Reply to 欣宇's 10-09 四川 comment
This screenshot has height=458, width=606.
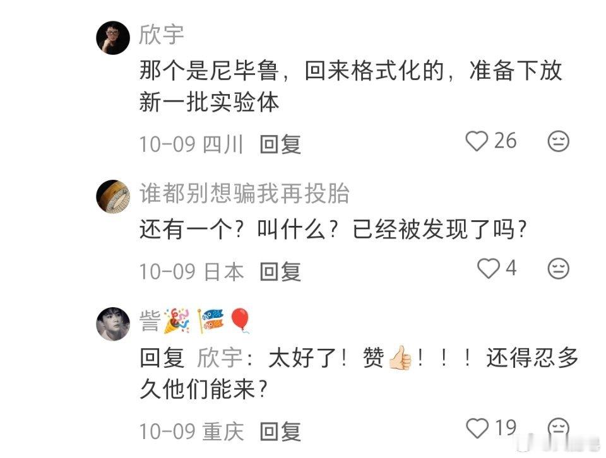click(280, 144)
